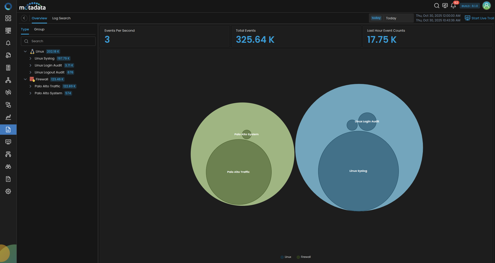495x263 pixels.
Task: Click the global search magnifier icon
Action: pyautogui.click(x=437, y=6)
